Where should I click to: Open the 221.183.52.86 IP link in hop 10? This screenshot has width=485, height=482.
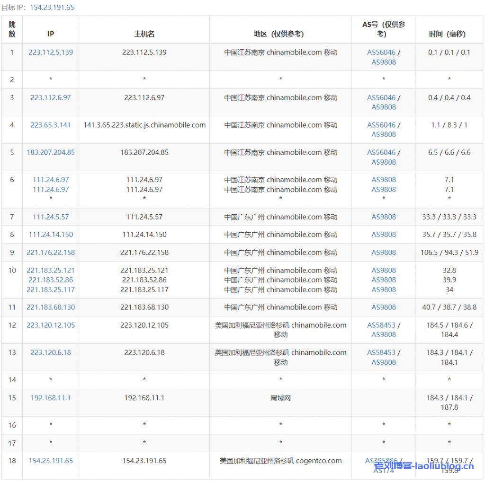tap(51, 280)
